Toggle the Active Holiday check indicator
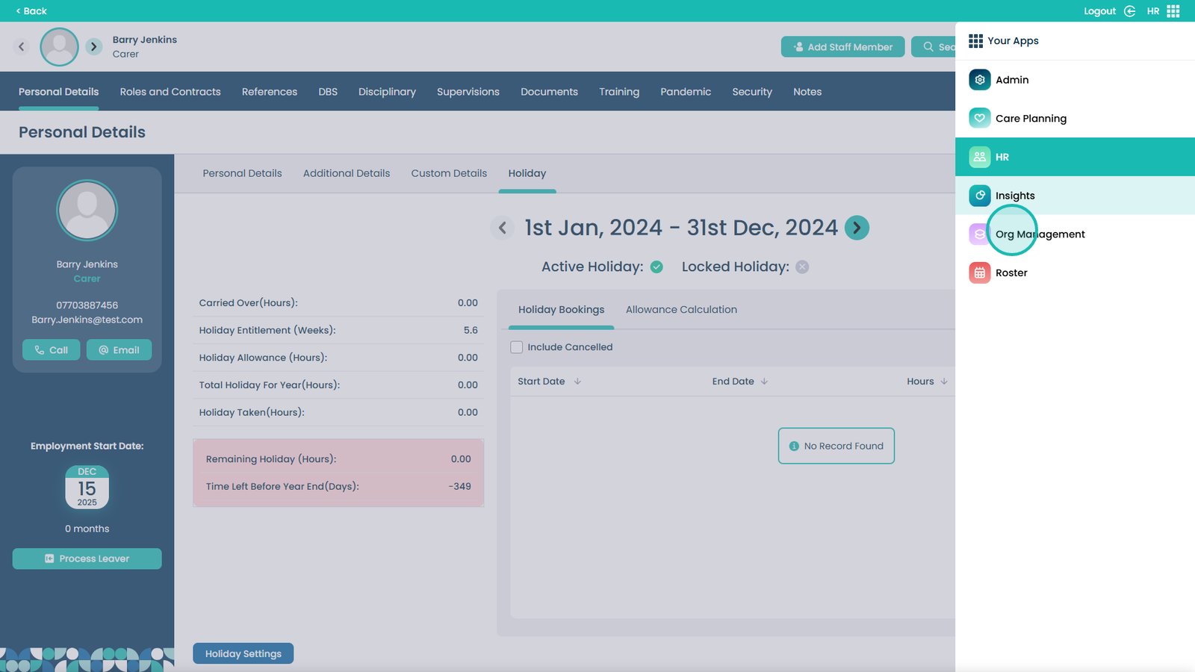Screen dimensions: 1195x672 pos(657,267)
